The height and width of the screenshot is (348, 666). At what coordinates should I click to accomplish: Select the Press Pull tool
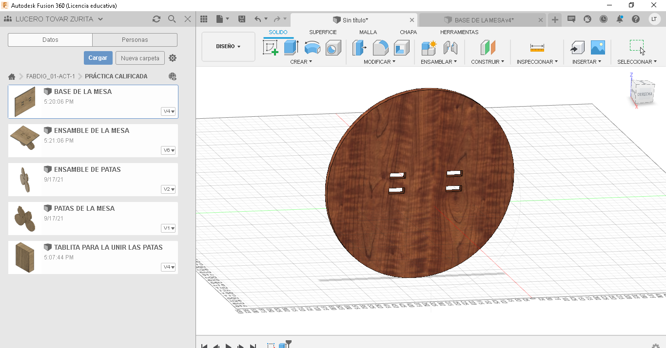[x=360, y=48]
